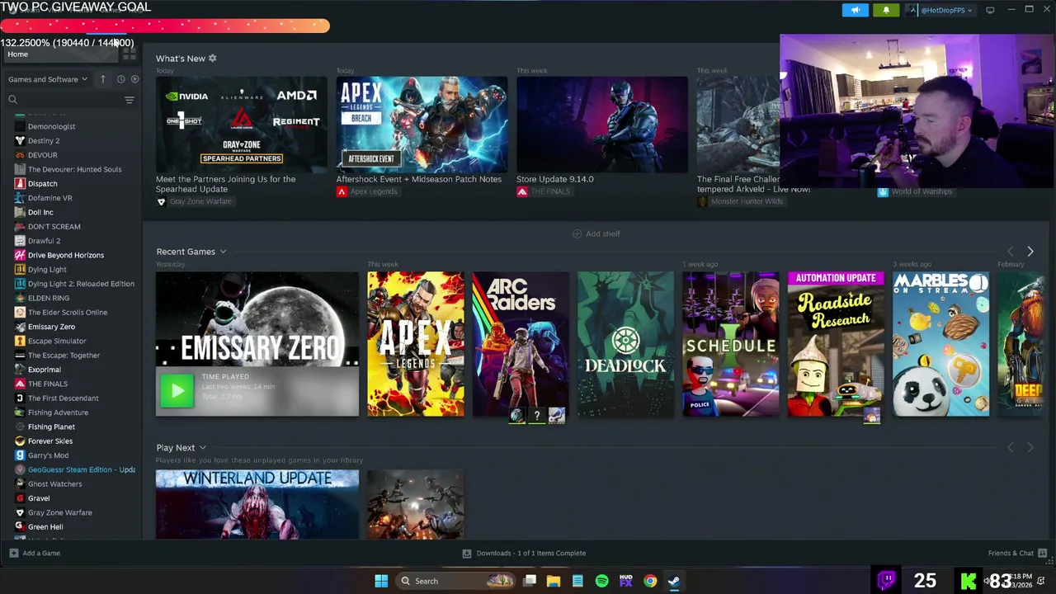Click the Add shelf button
This screenshot has height=594, width=1056.
[596, 233]
